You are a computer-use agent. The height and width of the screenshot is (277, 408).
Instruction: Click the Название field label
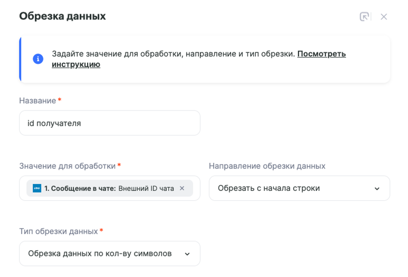click(37, 100)
